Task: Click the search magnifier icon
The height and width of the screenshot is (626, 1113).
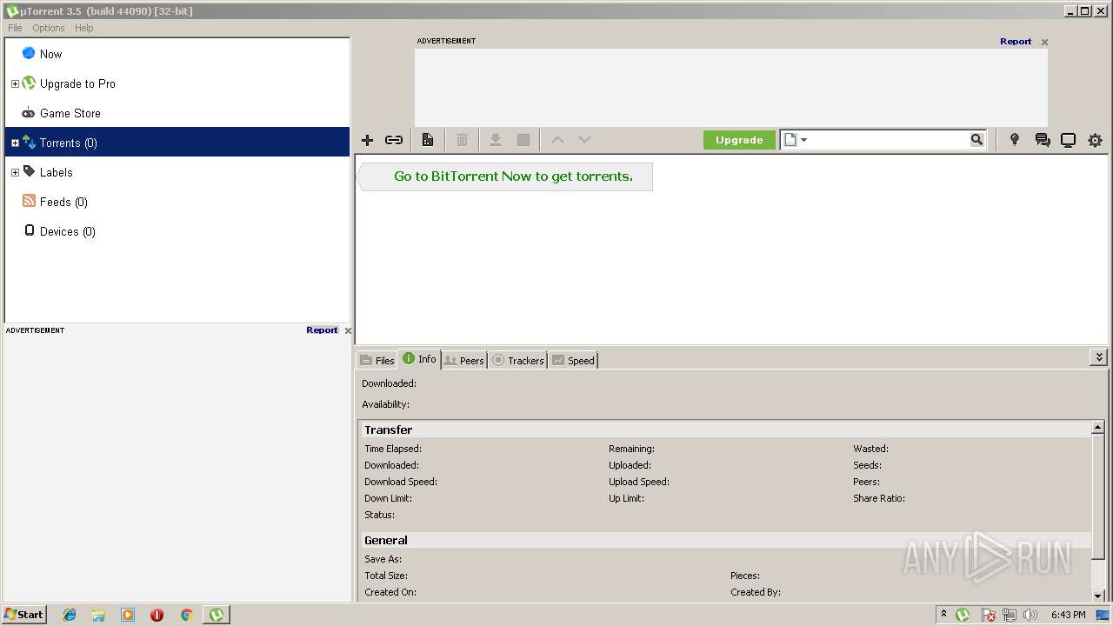Action: pyautogui.click(x=976, y=139)
